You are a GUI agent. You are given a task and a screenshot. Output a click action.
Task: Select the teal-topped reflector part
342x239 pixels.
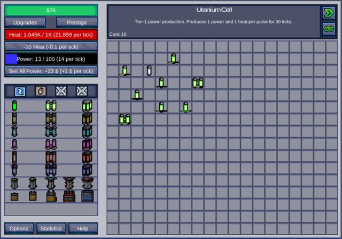click(x=51, y=183)
